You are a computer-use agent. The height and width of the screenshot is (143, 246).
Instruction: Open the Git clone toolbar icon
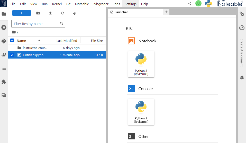click(x=75, y=13)
